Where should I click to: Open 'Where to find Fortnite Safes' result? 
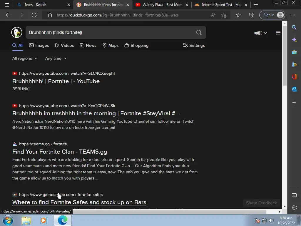pyautogui.click(x=79, y=202)
